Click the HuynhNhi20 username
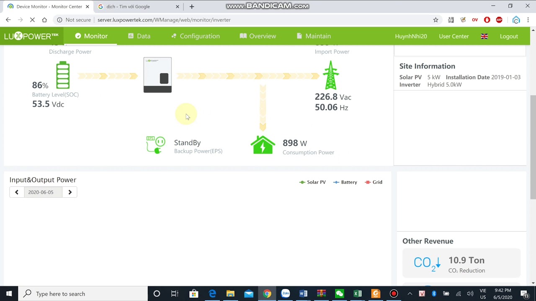 pyautogui.click(x=411, y=36)
